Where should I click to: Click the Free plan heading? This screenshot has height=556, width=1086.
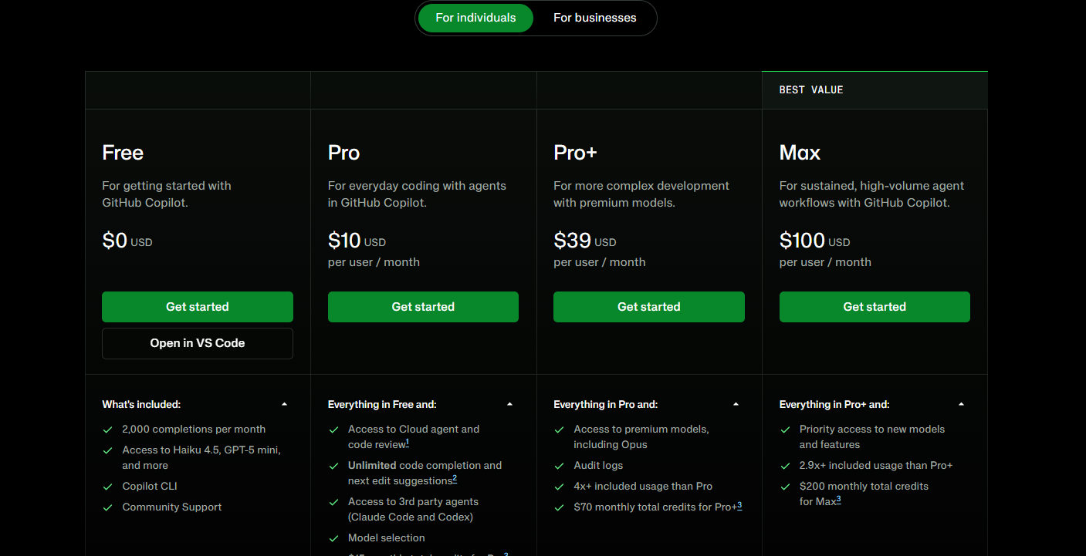click(123, 153)
